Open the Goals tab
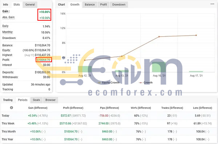The height and width of the screenshot is (144, 218). point(36,100)
